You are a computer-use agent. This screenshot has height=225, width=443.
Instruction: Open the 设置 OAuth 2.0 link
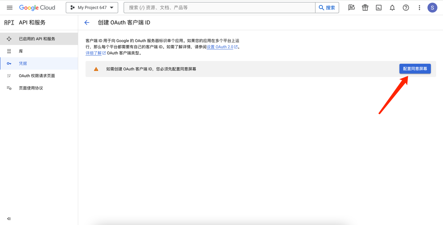[222, 47]
